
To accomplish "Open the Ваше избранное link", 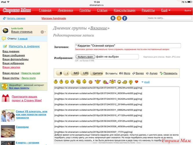I will coord(13,63).
